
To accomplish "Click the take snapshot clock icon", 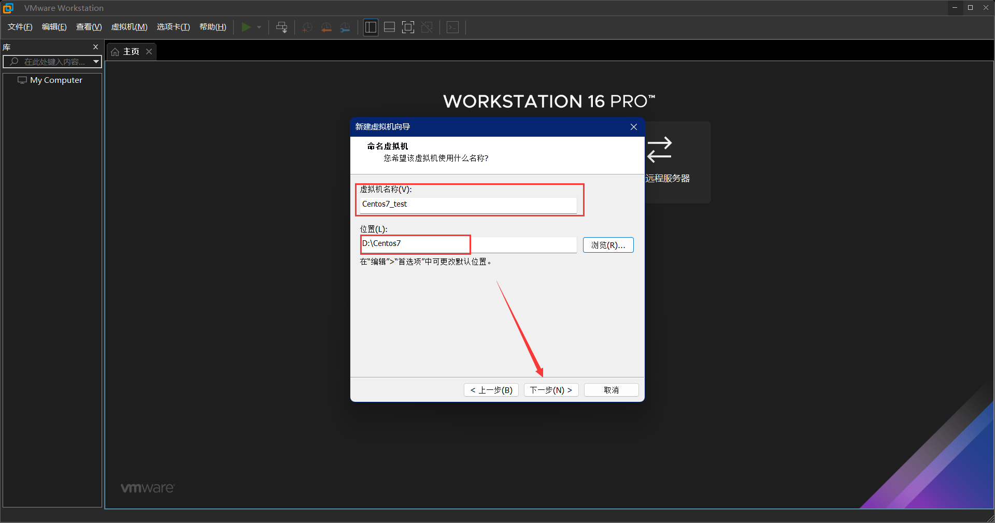I will [307, 27].
